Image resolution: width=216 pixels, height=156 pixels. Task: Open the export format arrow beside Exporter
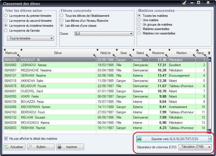click(210, 139)
